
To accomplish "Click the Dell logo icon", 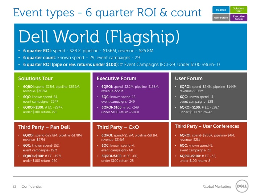I will [x=242, y=186].
